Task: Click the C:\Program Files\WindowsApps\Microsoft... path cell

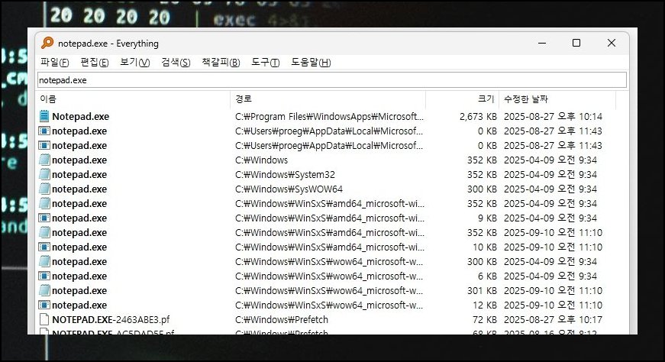Action: tap(329, 116)
